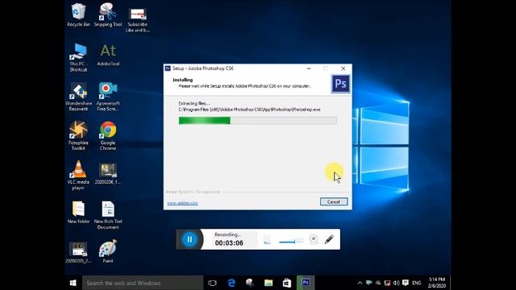
Task: Switch the ENG input language
Action: [417, 283]
